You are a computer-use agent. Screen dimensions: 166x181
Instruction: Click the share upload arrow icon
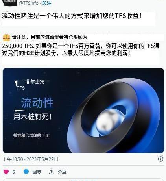pos(51,172)
